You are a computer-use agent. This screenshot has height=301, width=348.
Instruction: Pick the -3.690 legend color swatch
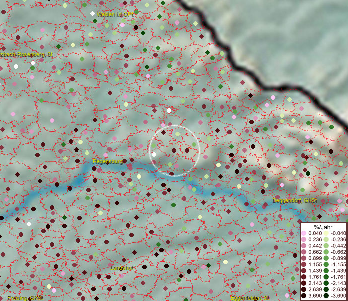pyautogui.click(x=326, y=296)
